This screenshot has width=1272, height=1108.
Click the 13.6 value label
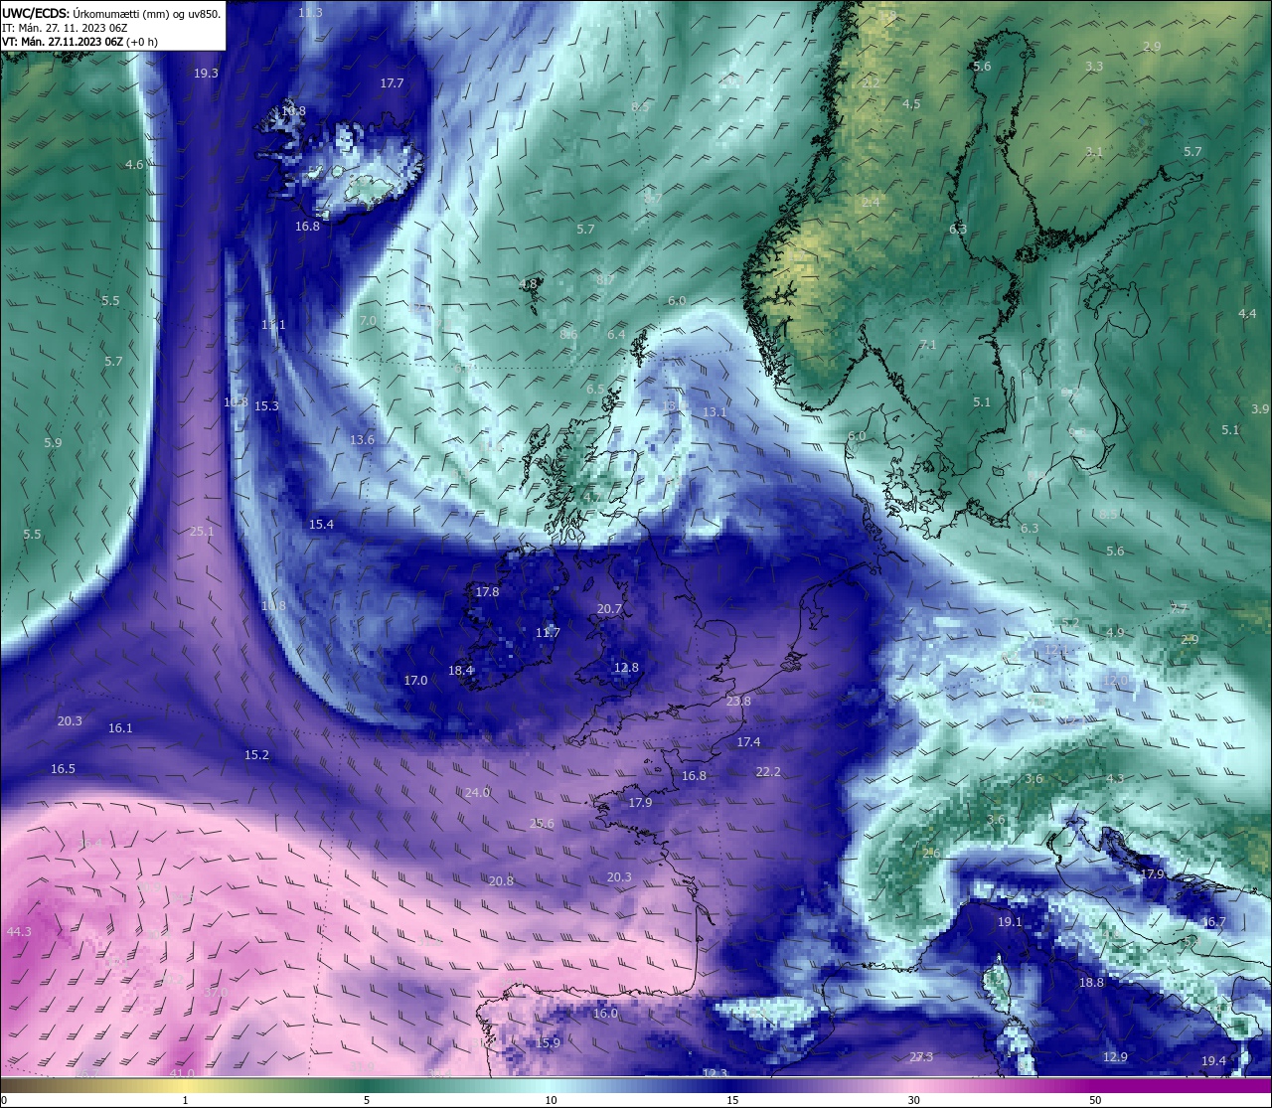363,440
